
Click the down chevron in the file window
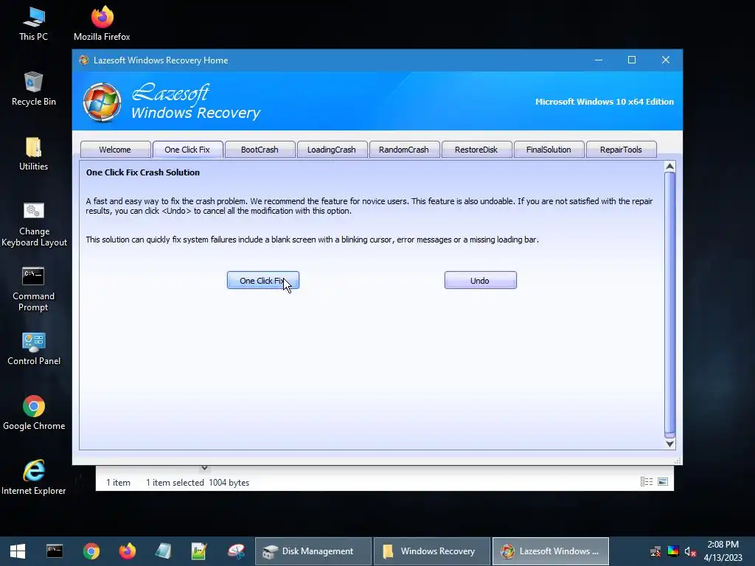pos(204,468)
